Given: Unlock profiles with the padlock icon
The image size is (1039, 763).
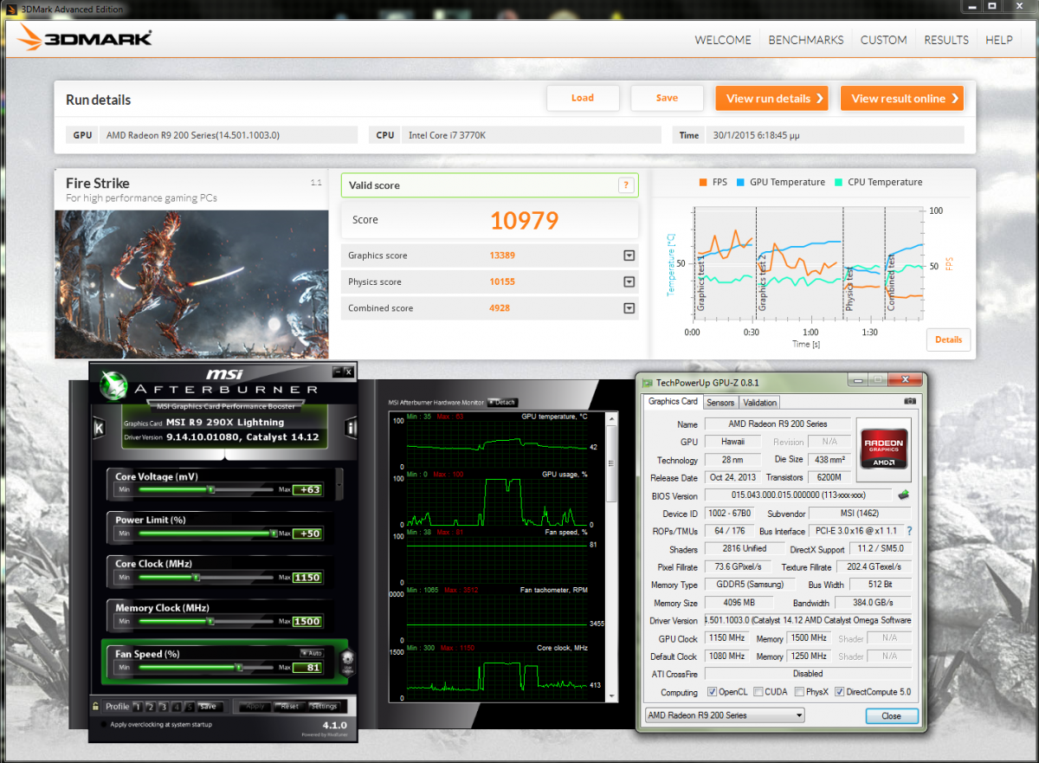Looking at the screenshot, I should pos(96,707).
